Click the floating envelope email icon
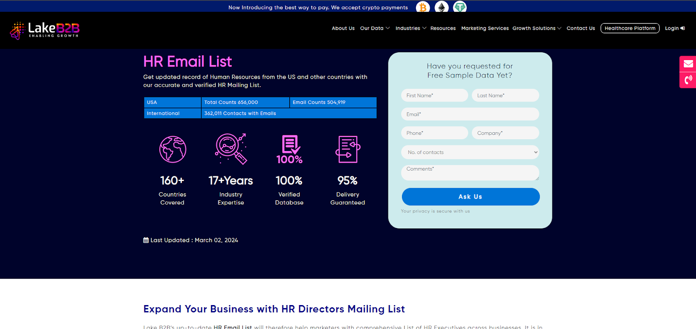696x329 pixels. pos(688,64)
